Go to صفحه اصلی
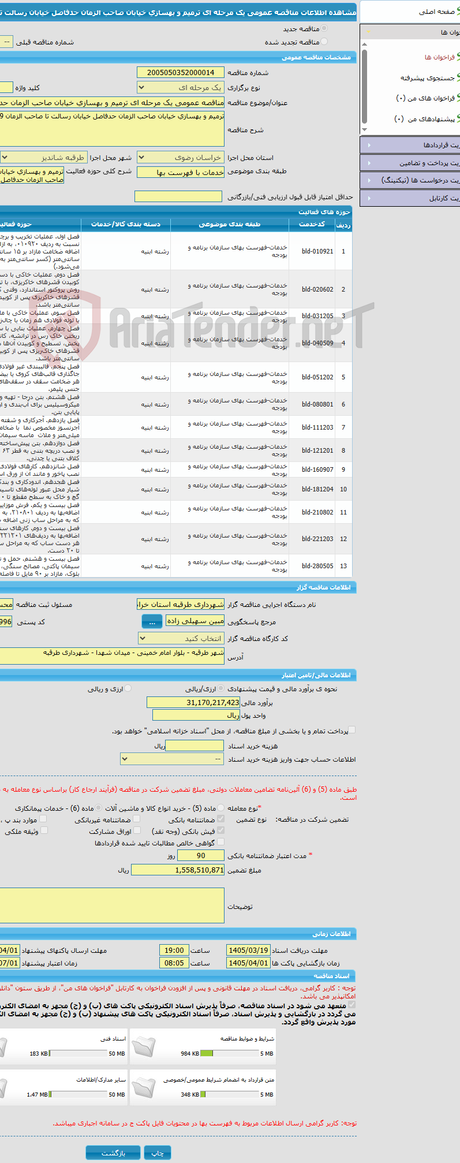Image resolution: width=460 pixels, height=1163 pixels. coord(437,12)
